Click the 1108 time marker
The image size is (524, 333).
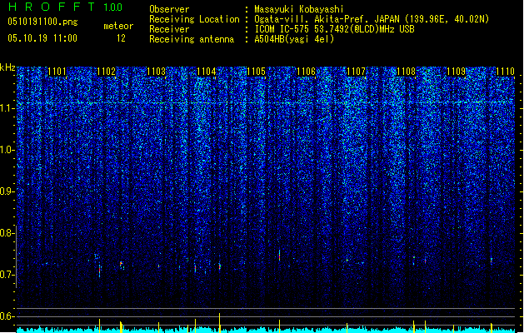pyautogui.click(x=406, y=72)
